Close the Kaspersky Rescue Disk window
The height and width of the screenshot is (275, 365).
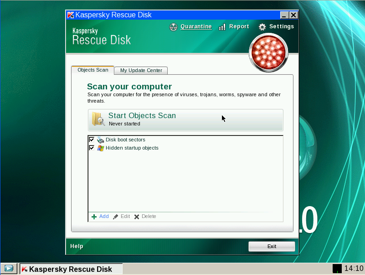click(293, 15)
